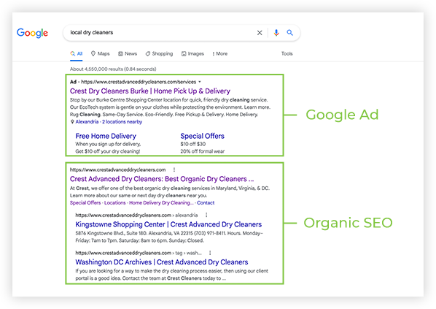Image resolution: width=436 pixels, height=309 pixels.
Task: Open three-dot menu beside alexandria result URL
Action: coord(206,215)
